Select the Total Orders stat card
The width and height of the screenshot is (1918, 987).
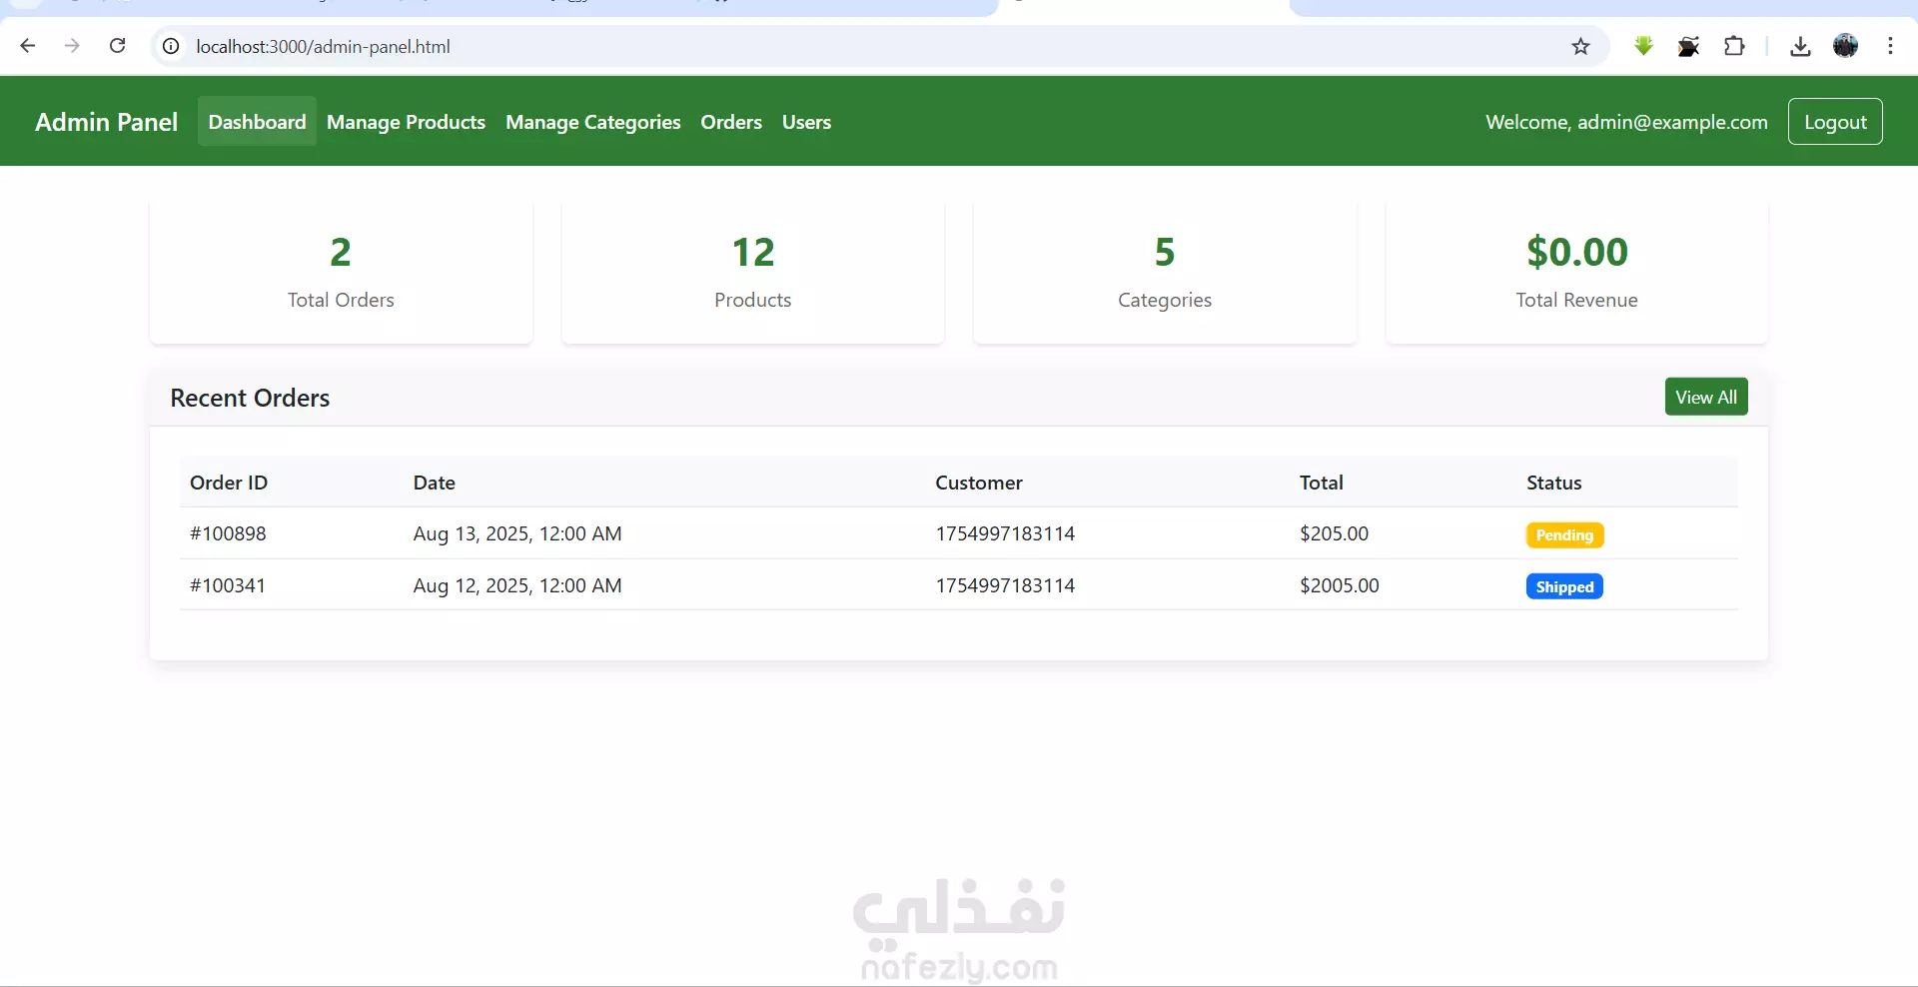[341, 272]
